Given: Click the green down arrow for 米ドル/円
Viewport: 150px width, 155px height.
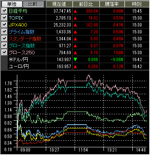Looking at the screenshot, I should pyautogui.click(x=75, y=60).
